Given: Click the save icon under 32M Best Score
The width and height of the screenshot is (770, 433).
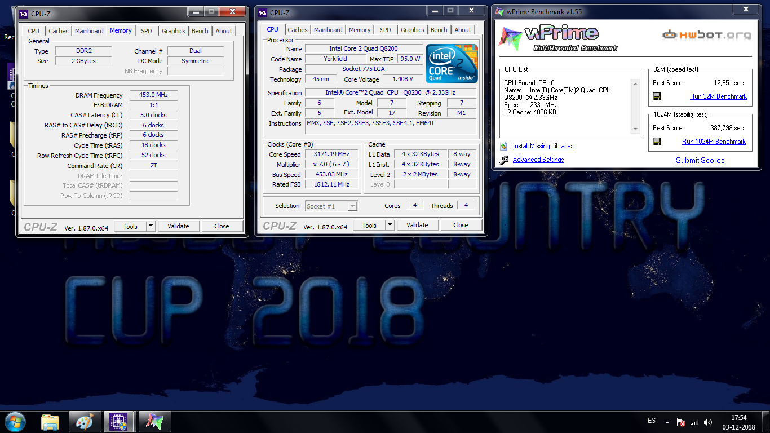Looking at the screenshot, I should (x=657, y=96).
